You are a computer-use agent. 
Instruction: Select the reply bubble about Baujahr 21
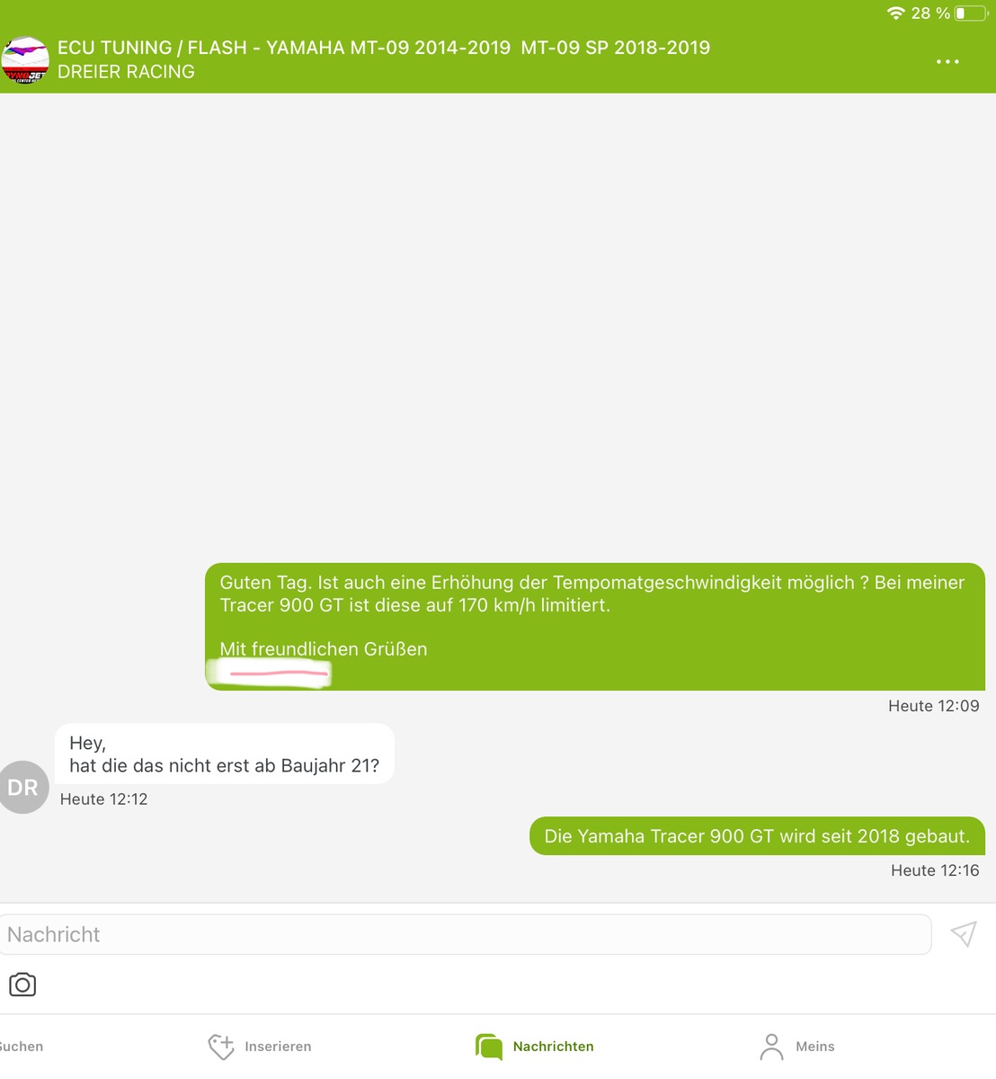(x=225, y=754)
